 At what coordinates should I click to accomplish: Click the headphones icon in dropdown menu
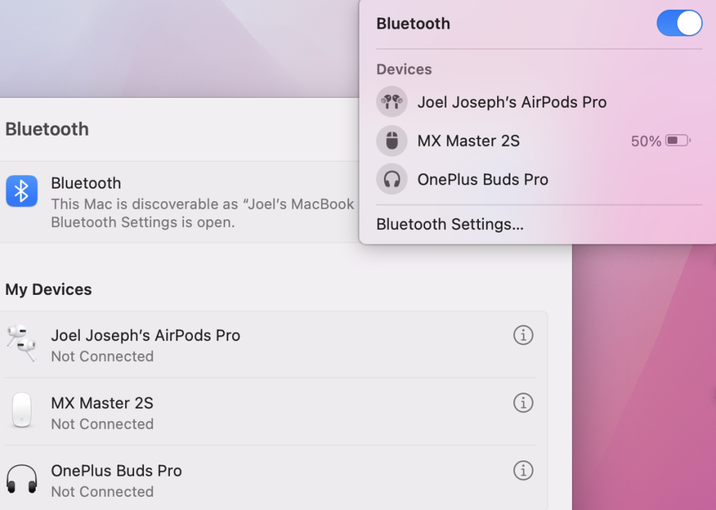coord(392,180)
